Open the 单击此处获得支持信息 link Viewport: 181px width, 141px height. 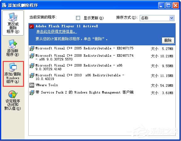tap(57, 32)
